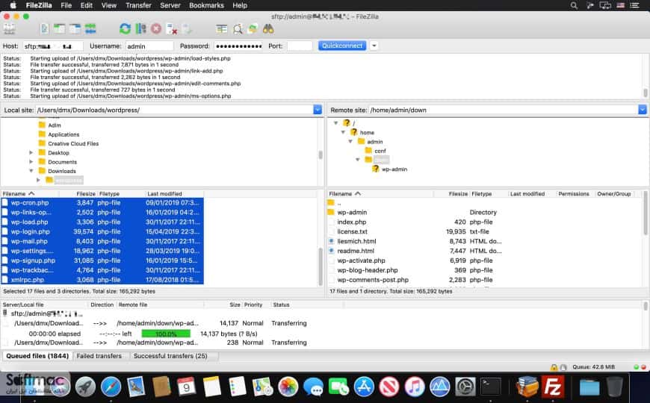Click the message log scrollbar
The height and width of the screenshot is (403, 650).
(646, 93)
